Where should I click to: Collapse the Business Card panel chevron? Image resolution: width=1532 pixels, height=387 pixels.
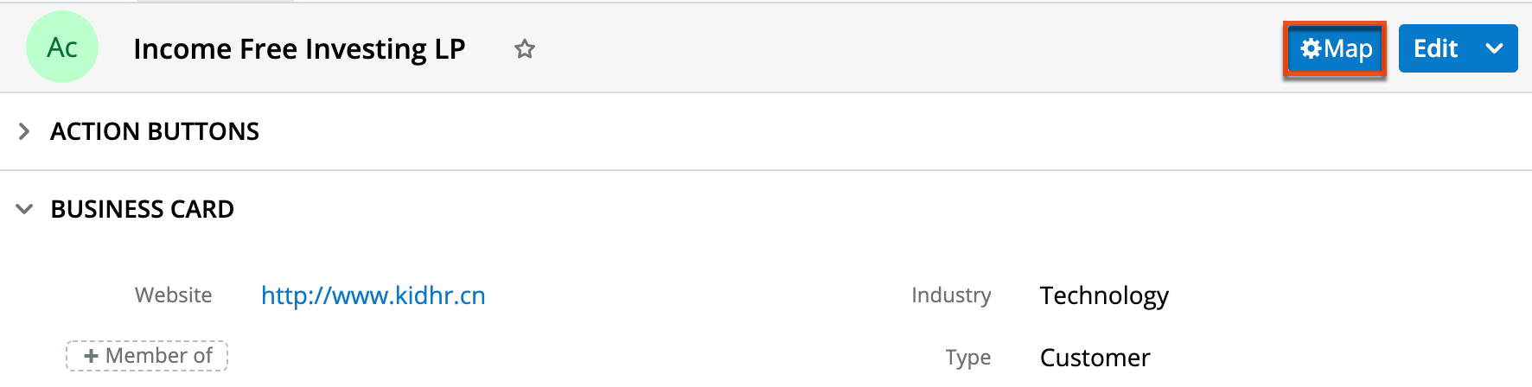(x=24, y=209)
